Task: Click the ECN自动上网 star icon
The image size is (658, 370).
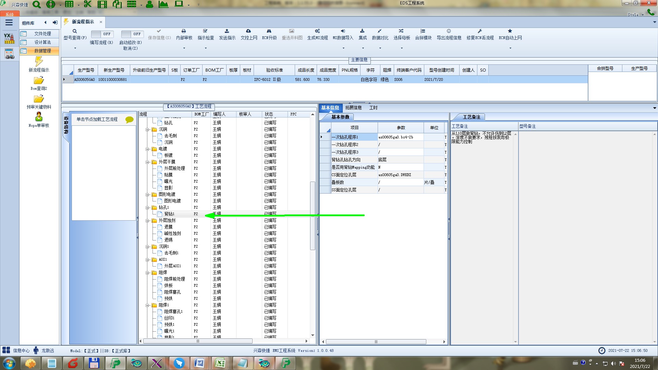Action: click(510, 31)
